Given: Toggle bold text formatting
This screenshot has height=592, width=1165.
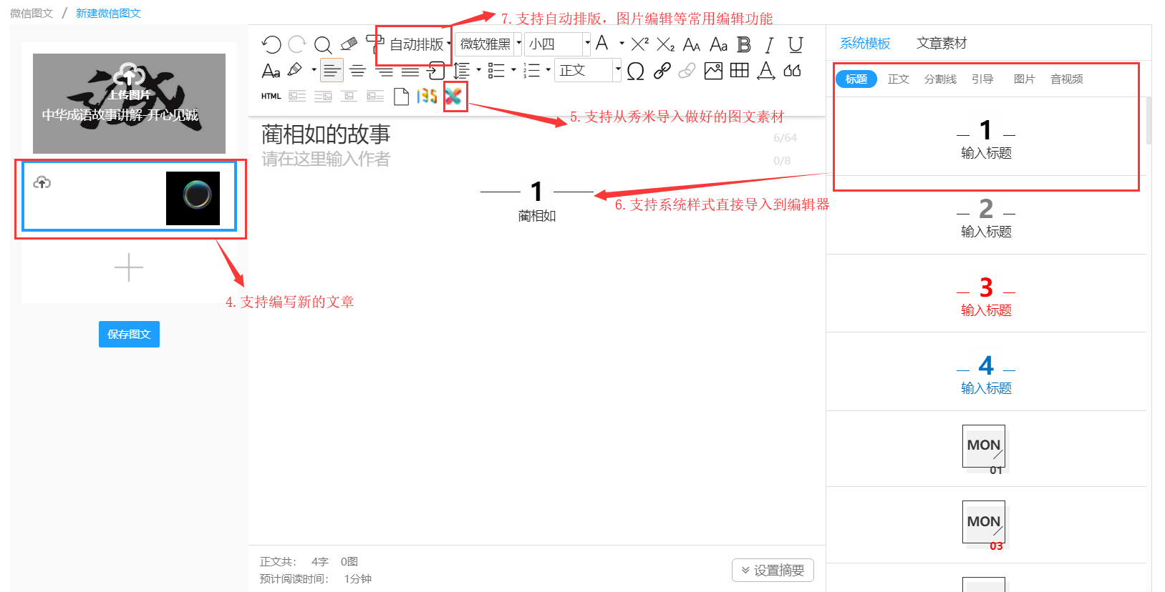Looking at the screenshot, I should click(744, 44).
